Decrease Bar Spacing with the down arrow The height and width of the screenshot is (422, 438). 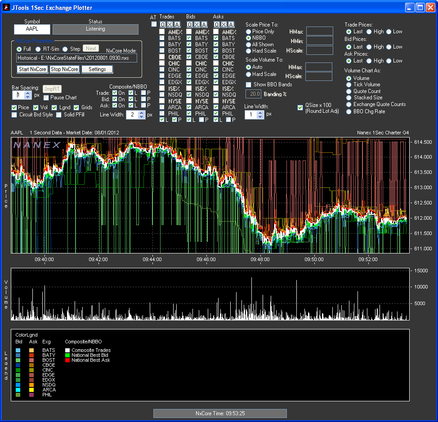click(27, 97)
